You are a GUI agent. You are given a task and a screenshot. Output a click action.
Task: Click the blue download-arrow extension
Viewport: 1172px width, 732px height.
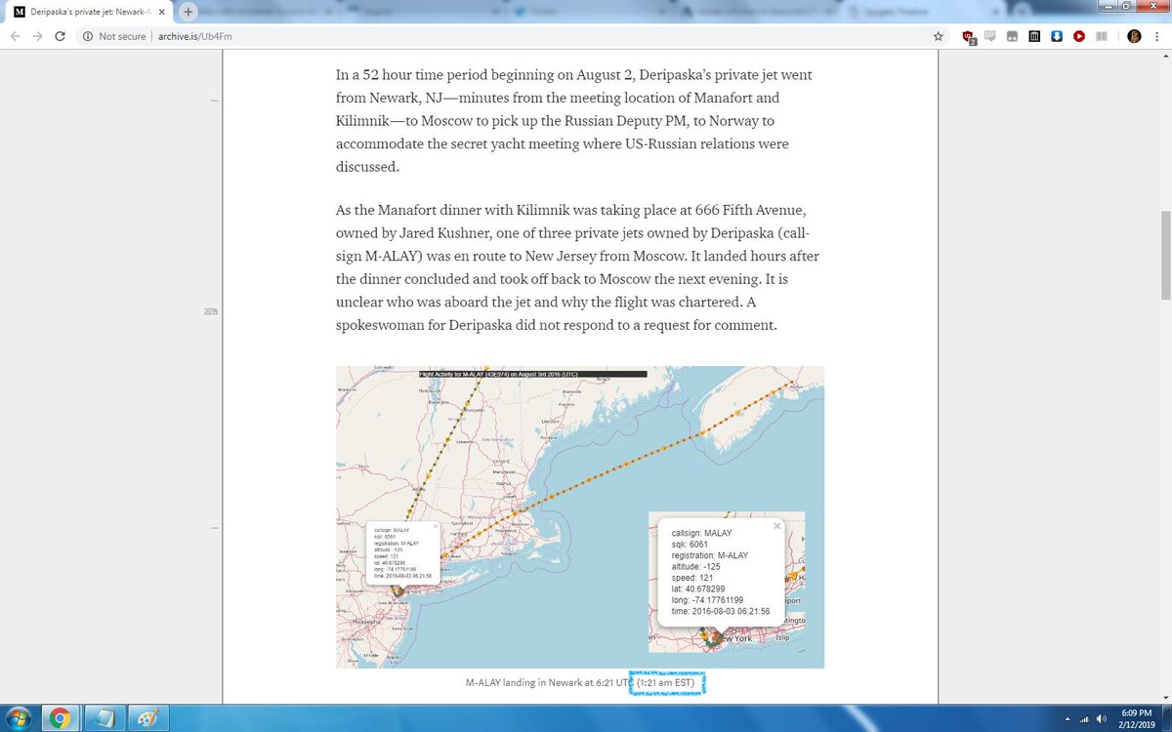point(1057,36)
